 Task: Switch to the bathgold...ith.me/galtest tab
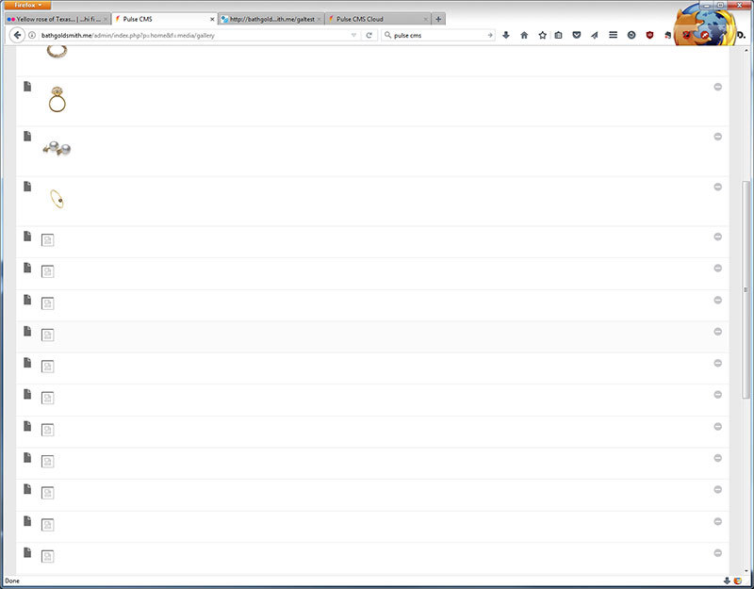271,19
